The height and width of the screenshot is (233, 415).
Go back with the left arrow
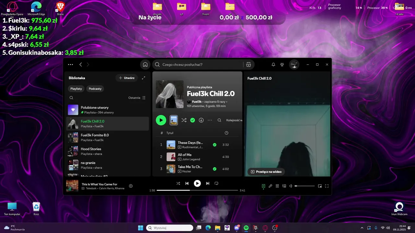click(x=81, y=64)
